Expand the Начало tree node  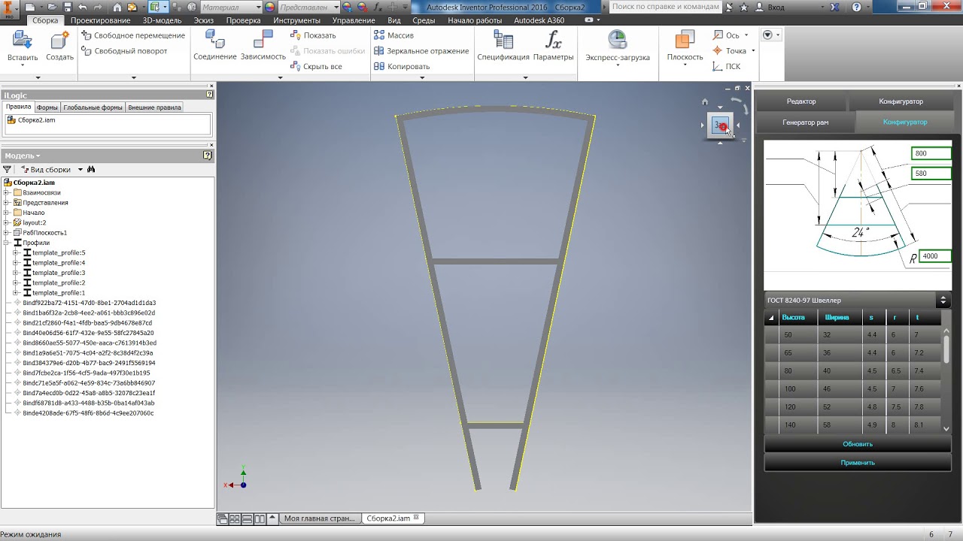click(x=6, y=213)
